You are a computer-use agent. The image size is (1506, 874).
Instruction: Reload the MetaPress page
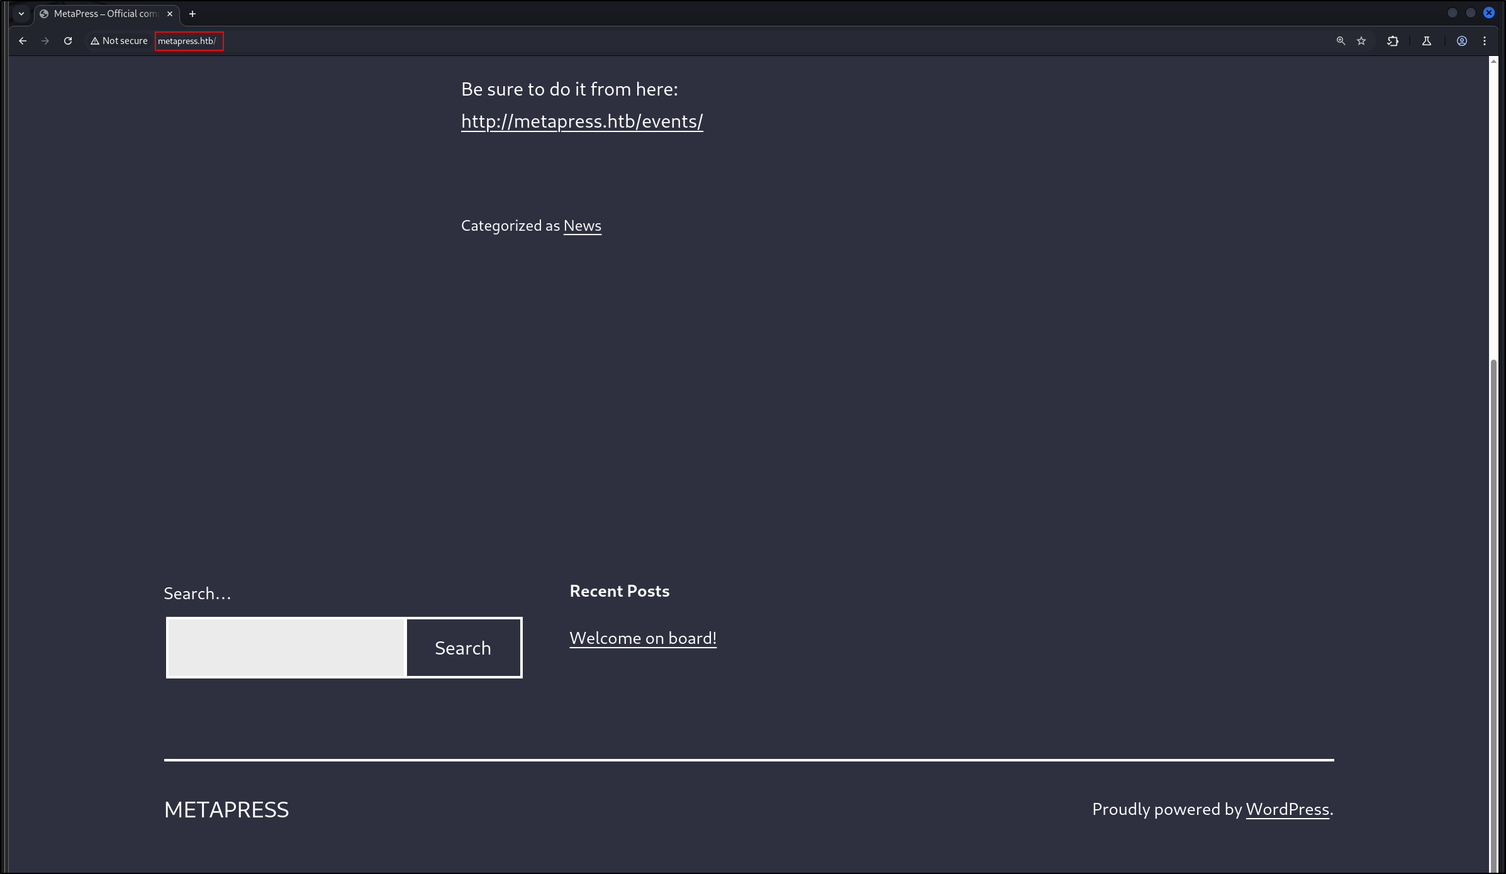(68, 41)
